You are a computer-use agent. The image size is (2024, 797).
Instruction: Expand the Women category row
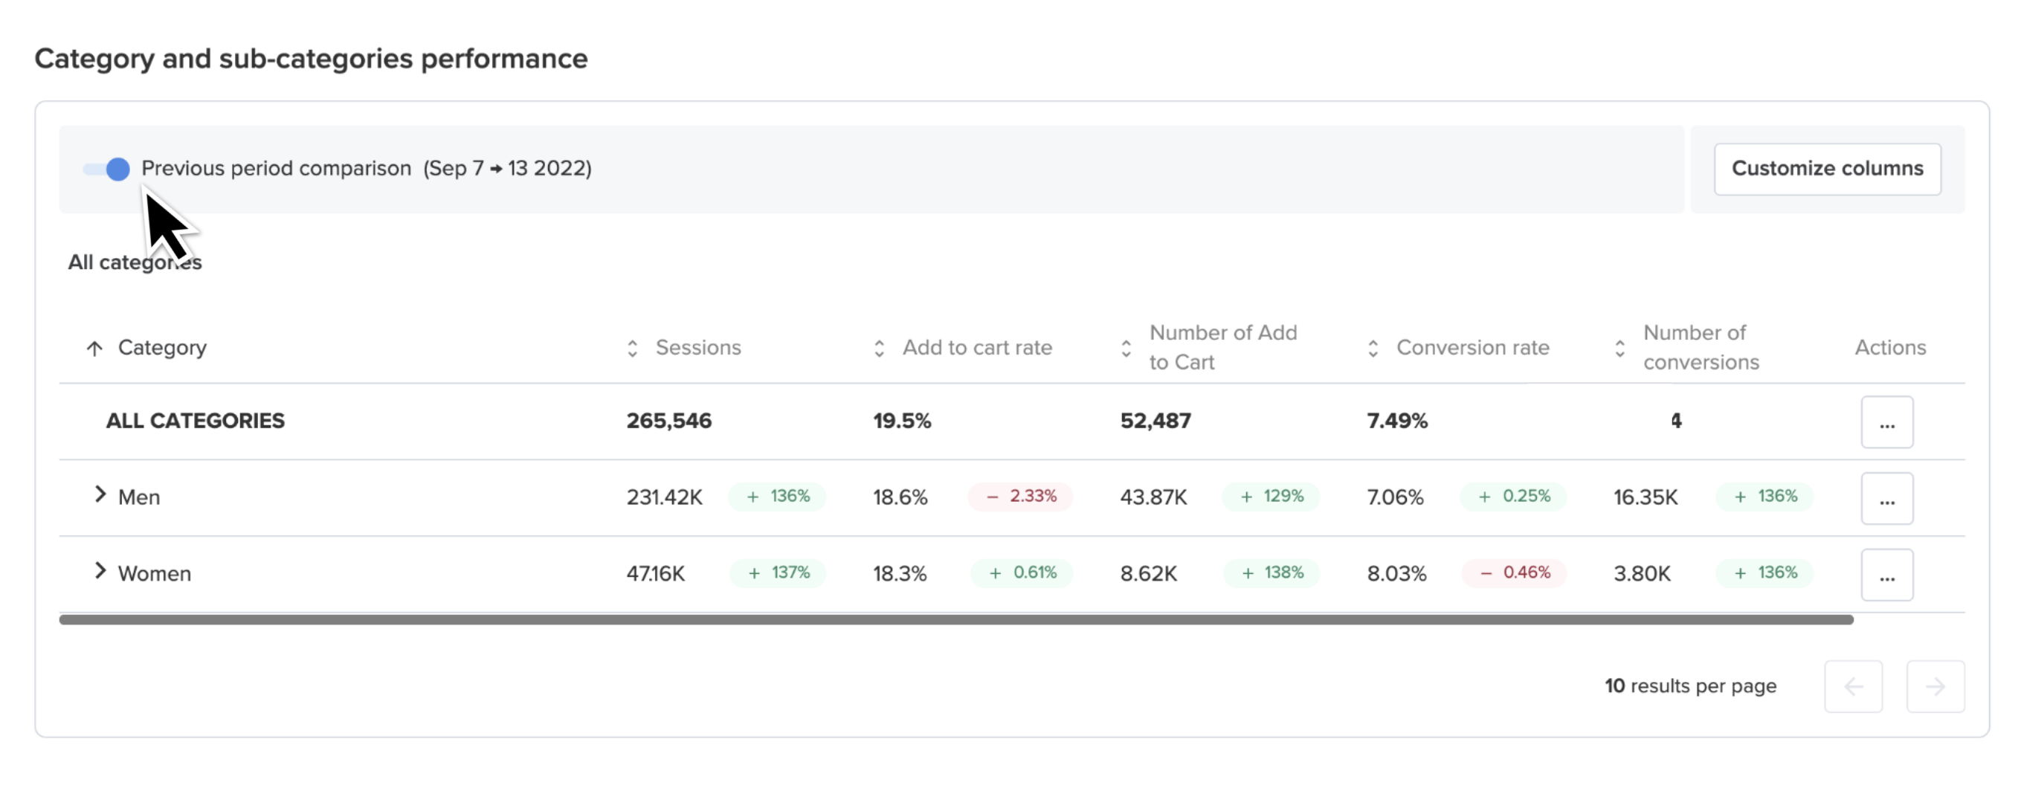click(100, 571)
